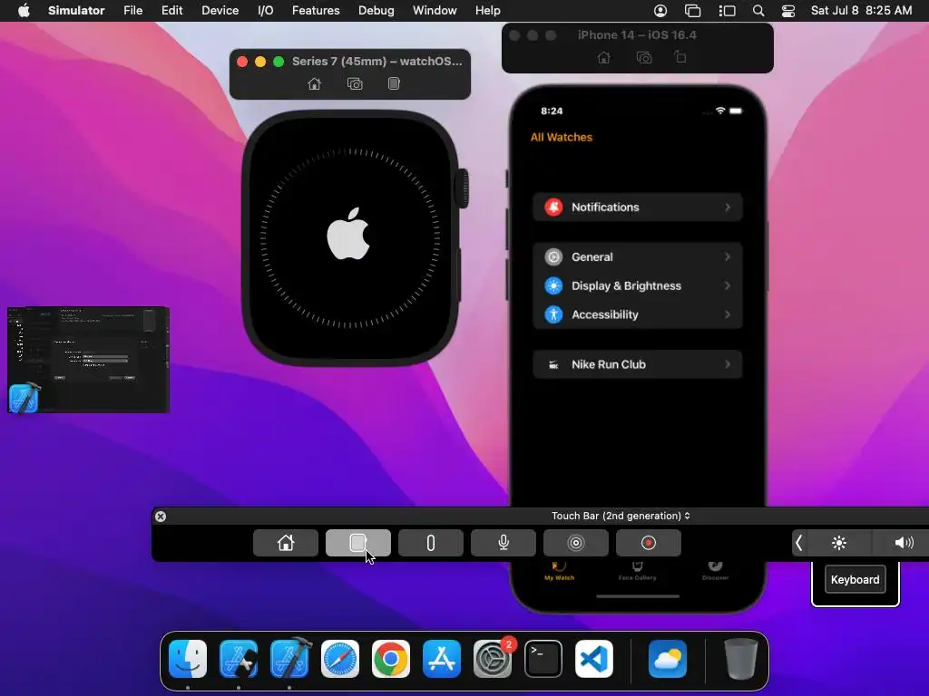The height and width of the screenshot is (696, 929).
Task: Open the Debug menu
Action: (x=376, y=11)
